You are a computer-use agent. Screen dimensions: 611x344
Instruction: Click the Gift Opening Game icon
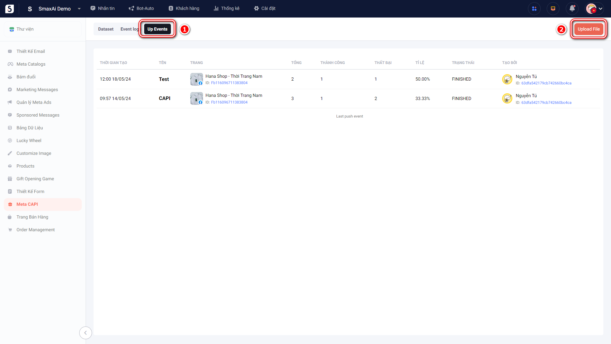(x=10, y=179)
